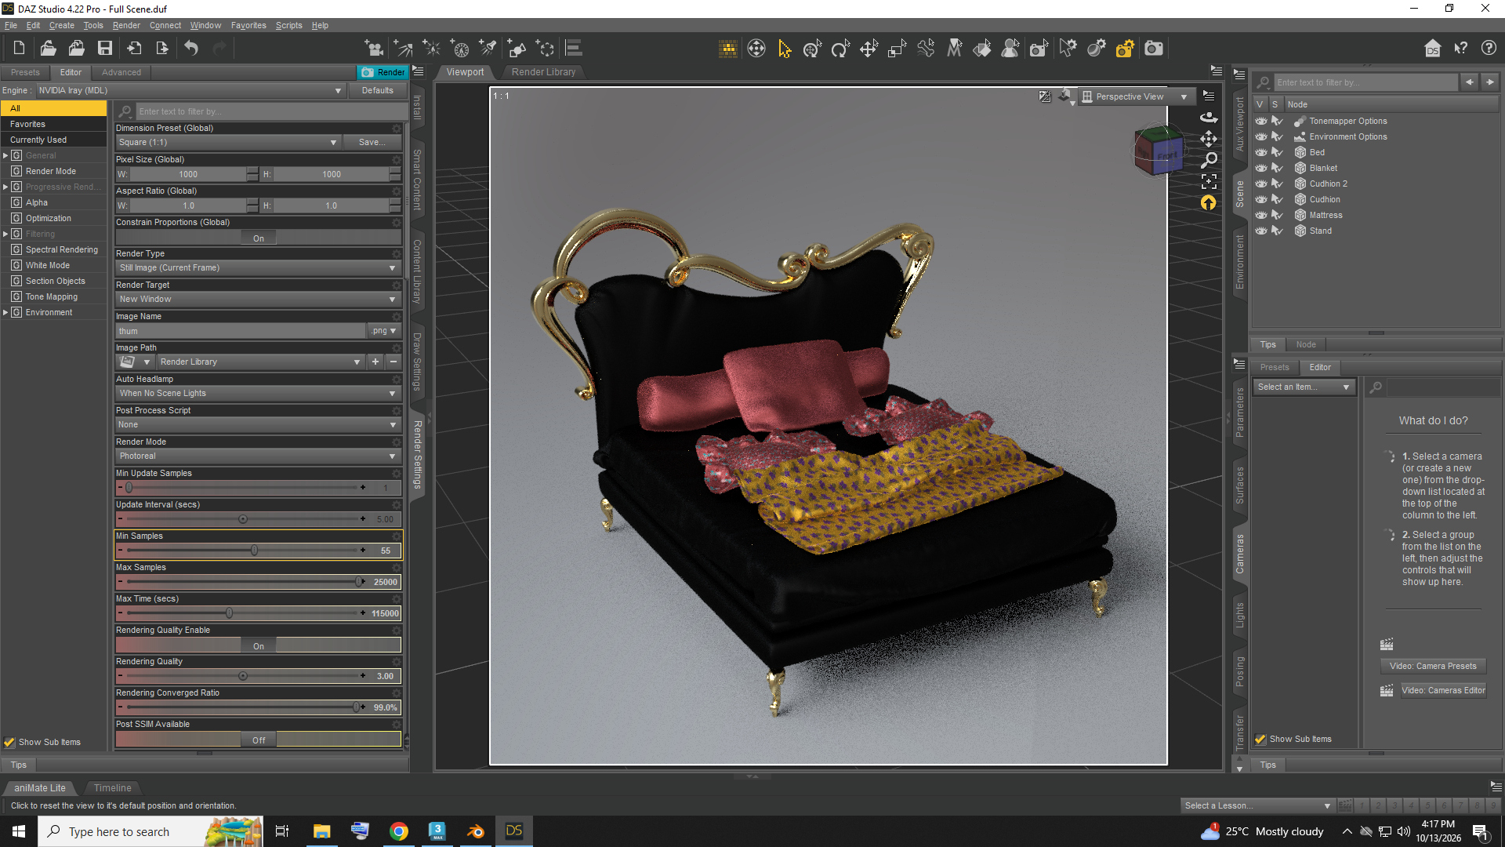This screenshot has height=847, width=1505.
Task: Hide the Bed node visibility eye
Action: 1260,152
